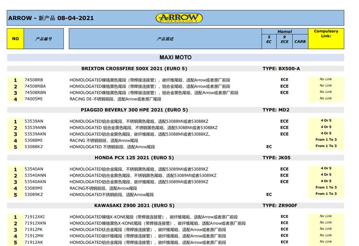Select the NO column header
Screen dimensions: 359x246
tap(15, 39)
